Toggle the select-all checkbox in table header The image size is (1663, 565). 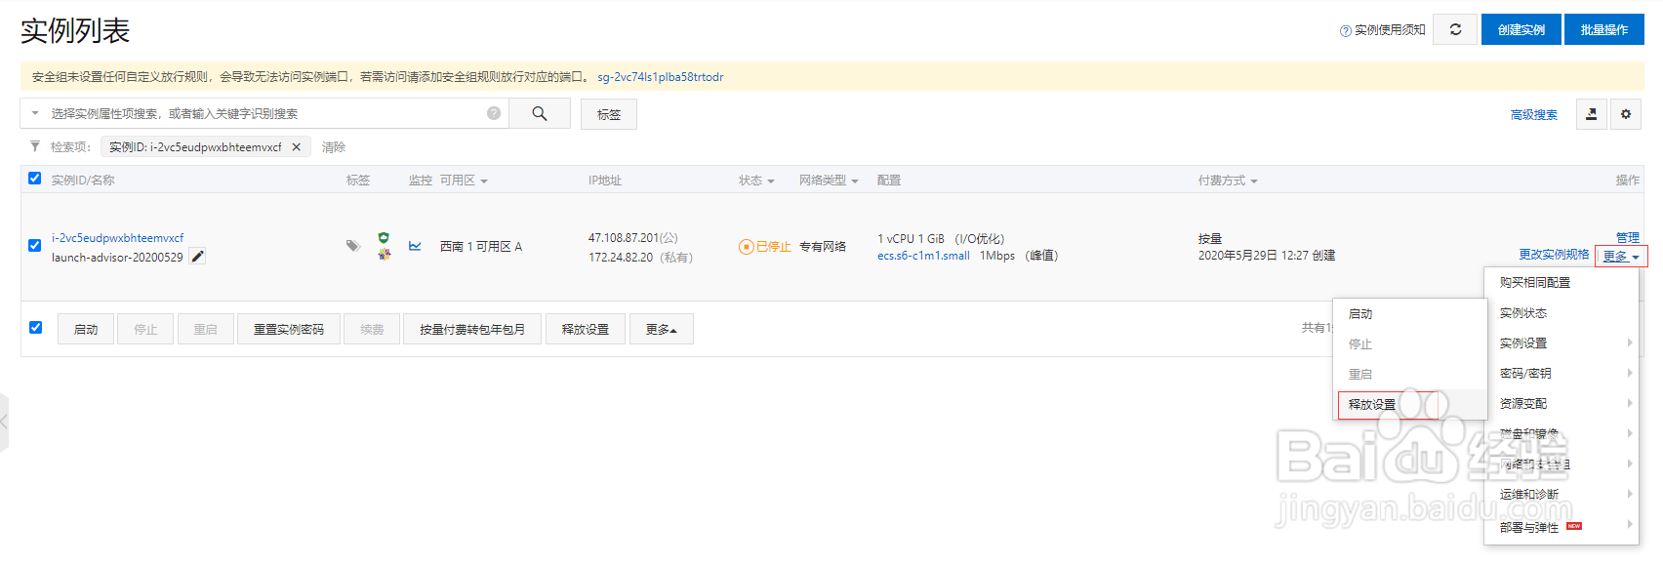35,179
